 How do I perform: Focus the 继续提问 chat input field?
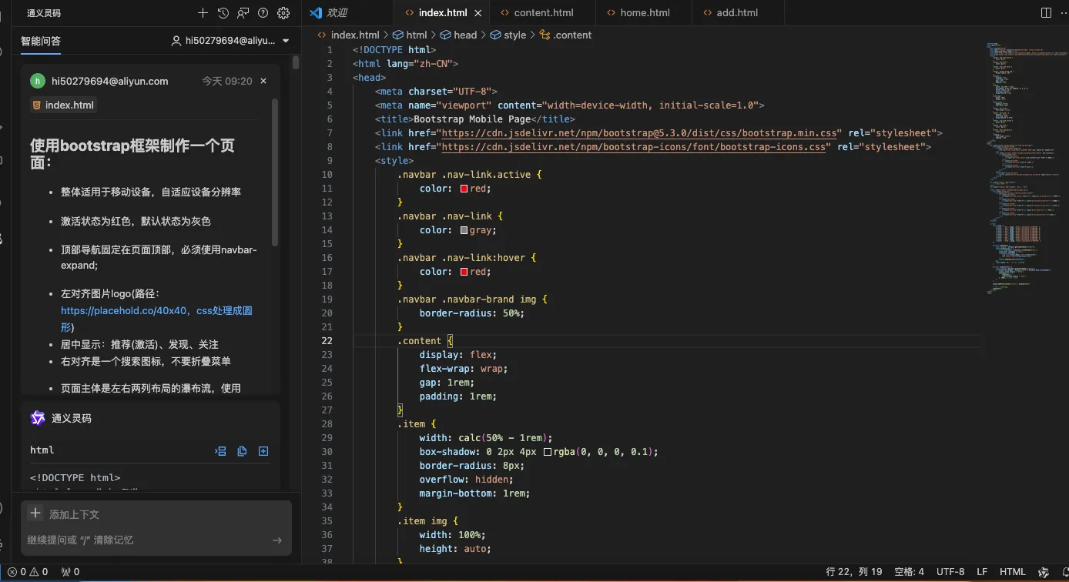pyautogui.click(x=146, y=540)
